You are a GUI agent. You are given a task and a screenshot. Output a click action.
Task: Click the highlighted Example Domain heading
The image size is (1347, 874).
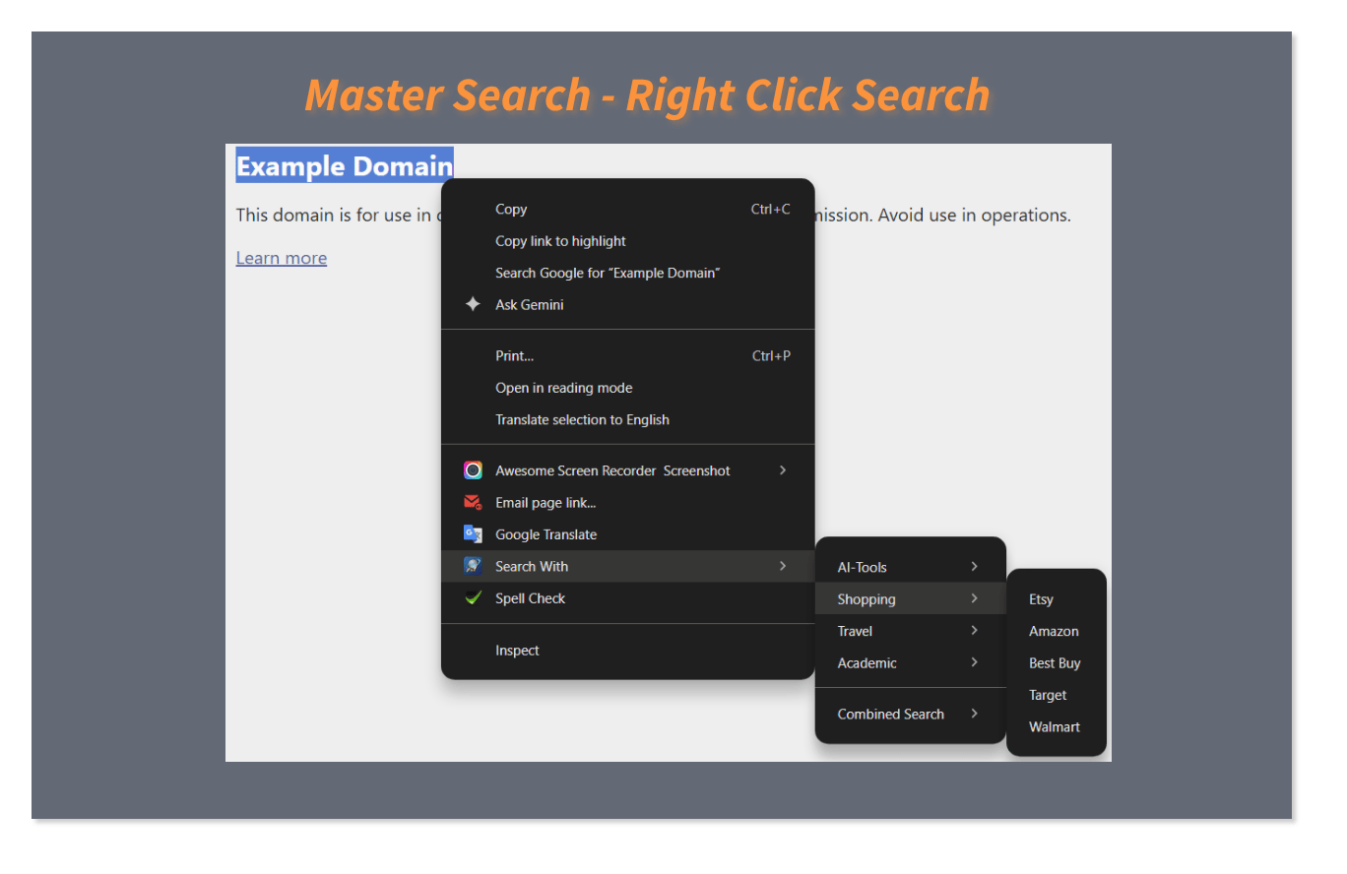click(345, 165)
